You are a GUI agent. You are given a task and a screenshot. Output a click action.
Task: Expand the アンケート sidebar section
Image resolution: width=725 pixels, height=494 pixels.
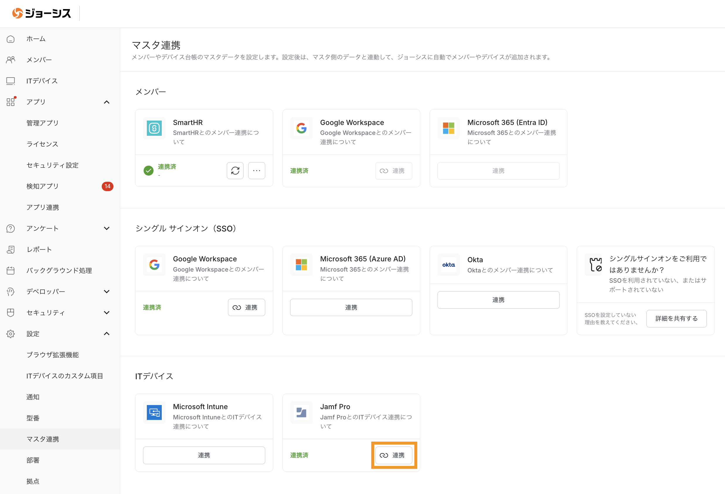pos(107,228)
